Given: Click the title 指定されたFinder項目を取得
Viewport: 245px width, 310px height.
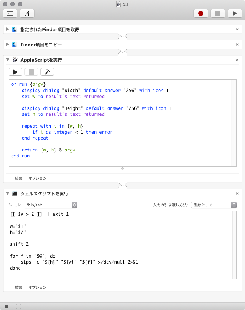Looking at the screenshot, I should pos(50,29).
